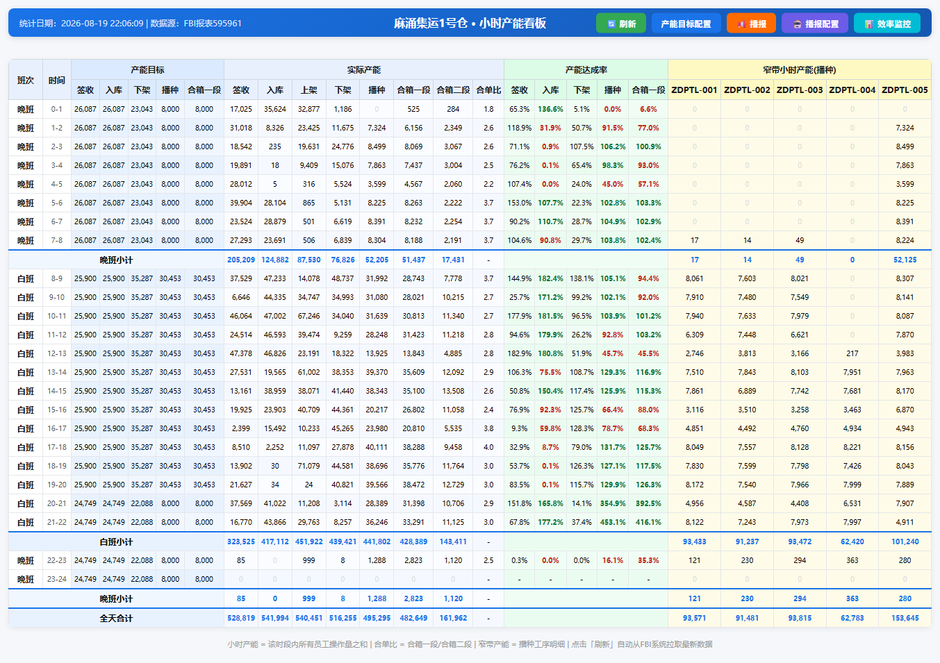
Task: Click the 合单比 column header
Action: 488,90
